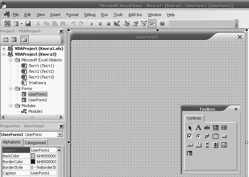The image size is (249, 177).
Task: Open the Edit menu
Action: pos(28,15)
